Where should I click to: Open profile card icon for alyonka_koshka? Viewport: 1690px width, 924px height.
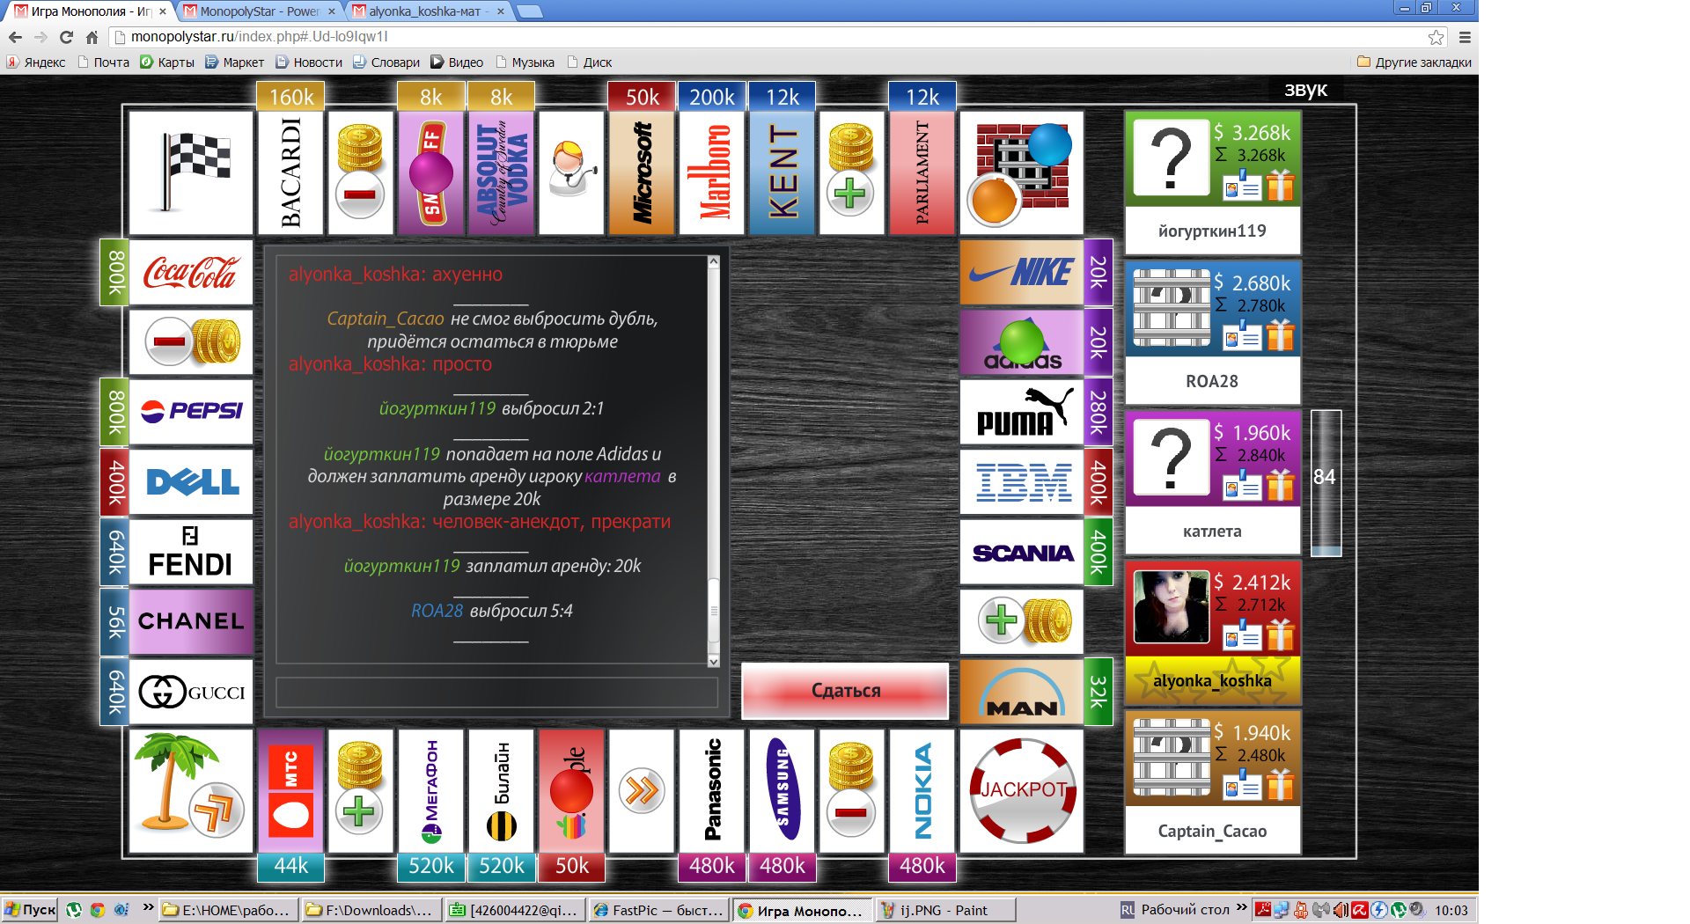click(1242, 635)
